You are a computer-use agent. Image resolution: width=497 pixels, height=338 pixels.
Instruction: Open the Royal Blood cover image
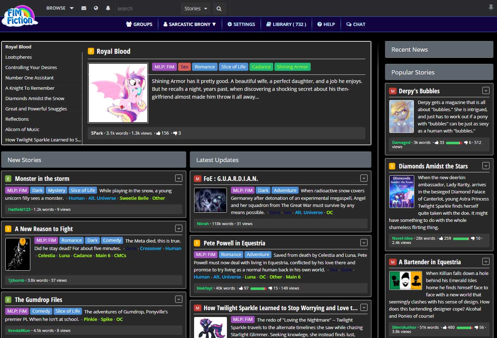pyautogui.click(x=118, y=93)
